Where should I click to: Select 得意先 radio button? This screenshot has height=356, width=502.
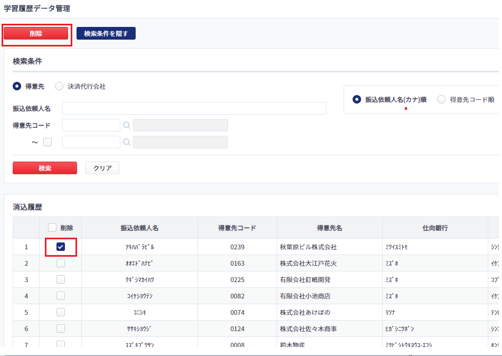17,86
